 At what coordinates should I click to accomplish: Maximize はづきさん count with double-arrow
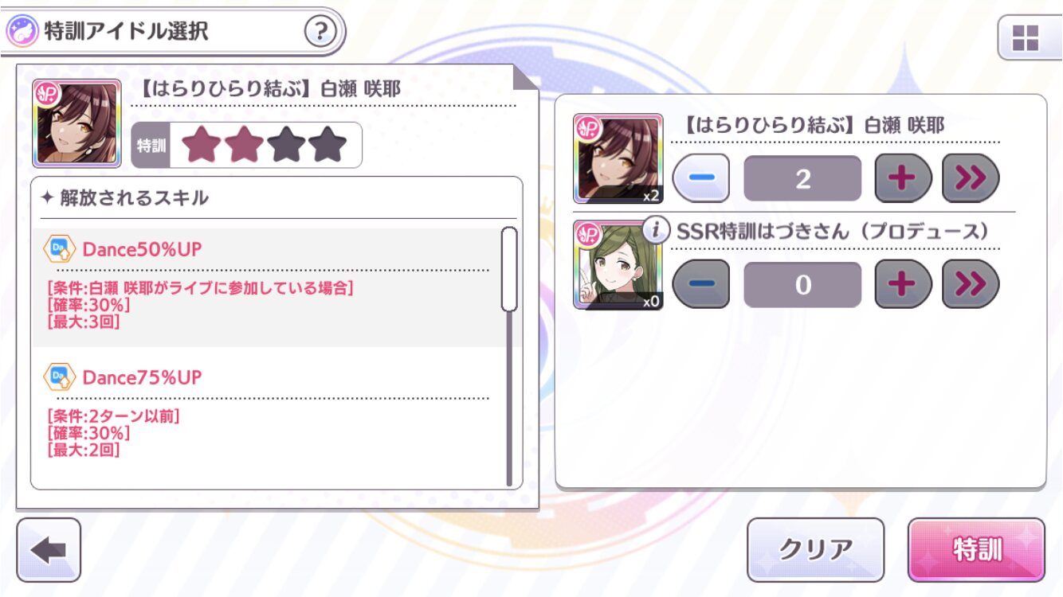970,284
